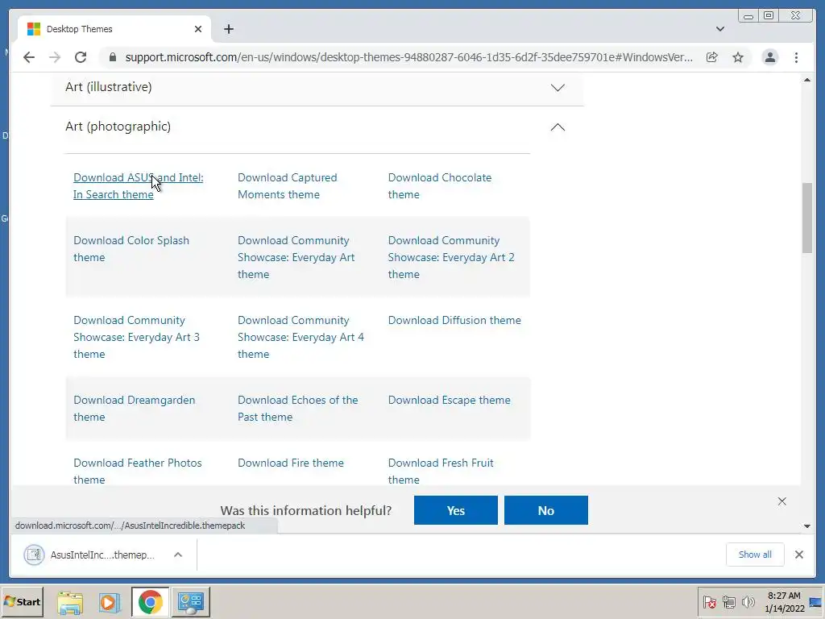The image size is (825, 619).
Task: Open the tab search dropdown arrow
Action: [720, 29]
